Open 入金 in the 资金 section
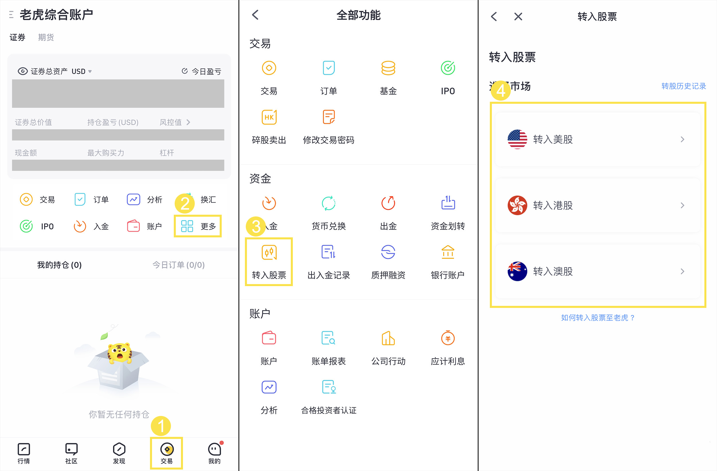The width and height of the screenshot is (717, 471). click(269, 213)
